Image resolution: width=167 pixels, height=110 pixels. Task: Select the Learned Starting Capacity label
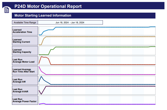(25, 51)
